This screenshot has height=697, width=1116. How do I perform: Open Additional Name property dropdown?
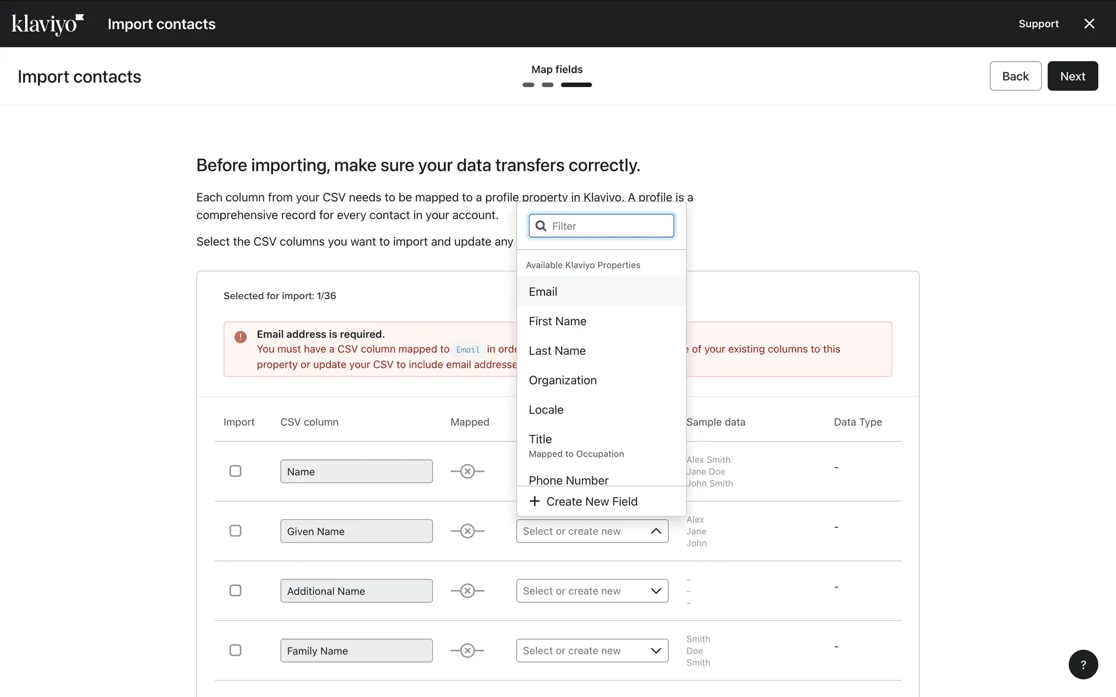coord(592,591)
